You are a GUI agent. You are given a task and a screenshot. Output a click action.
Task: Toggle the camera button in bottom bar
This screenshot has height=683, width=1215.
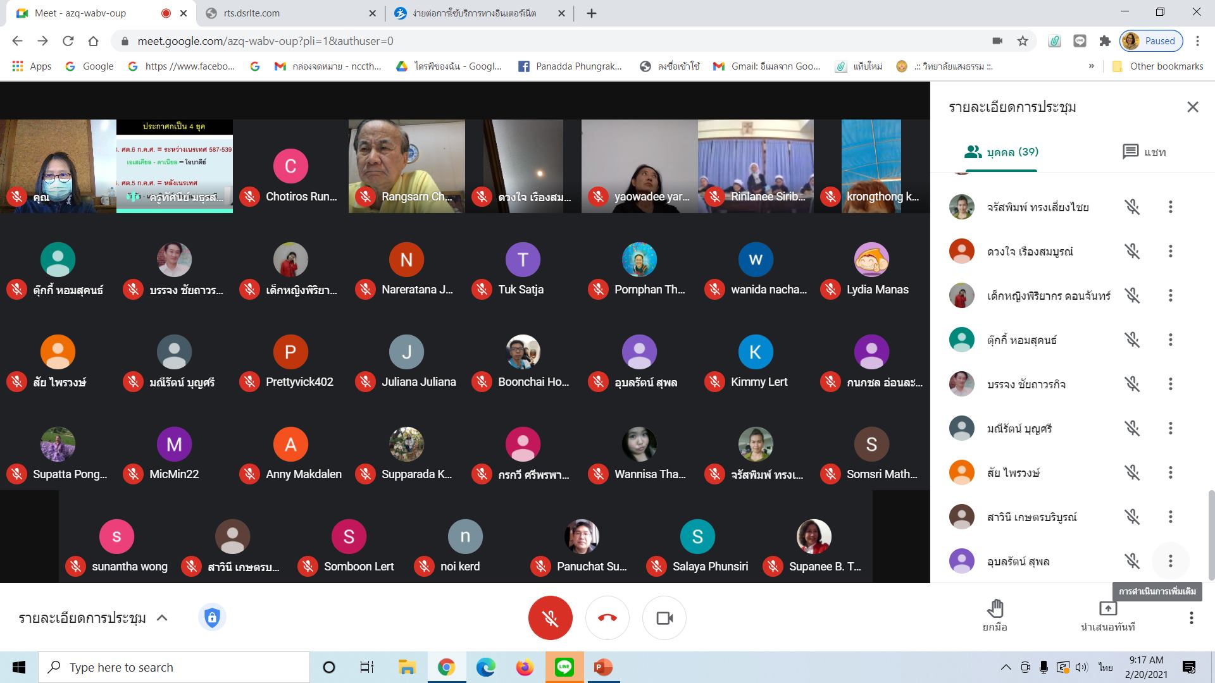[x=664, y=618]
